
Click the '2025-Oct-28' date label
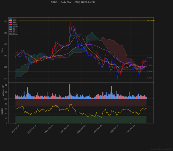(x=65, y=129)
